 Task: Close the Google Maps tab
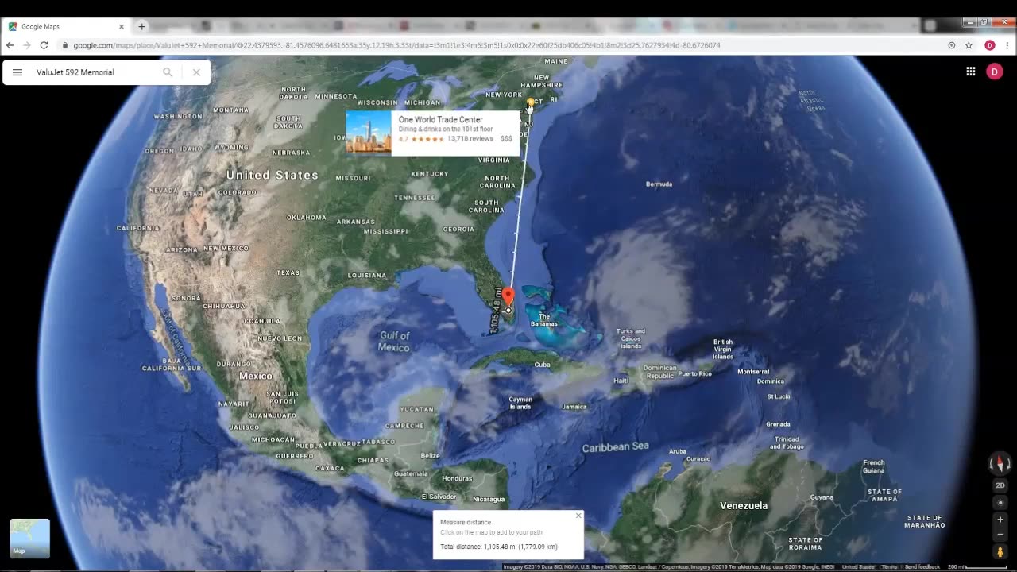coord(122,26)
